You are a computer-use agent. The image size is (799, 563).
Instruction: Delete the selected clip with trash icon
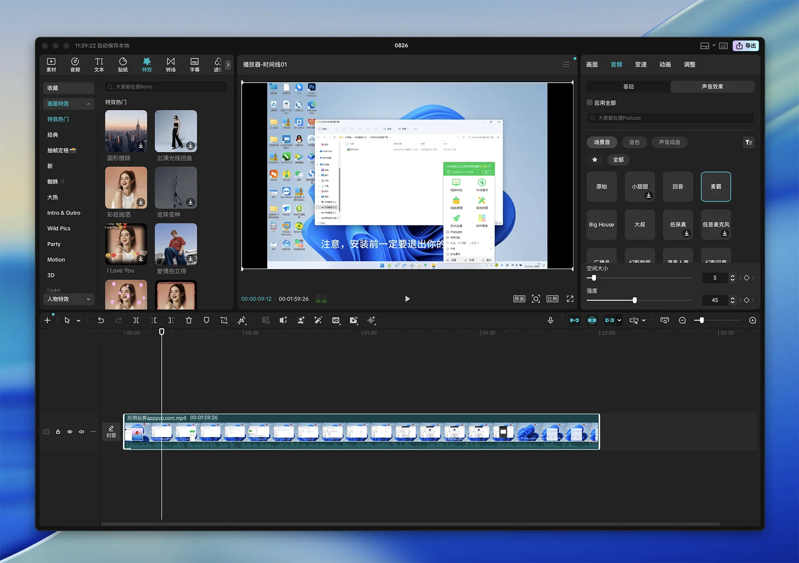tap(188, 320)
